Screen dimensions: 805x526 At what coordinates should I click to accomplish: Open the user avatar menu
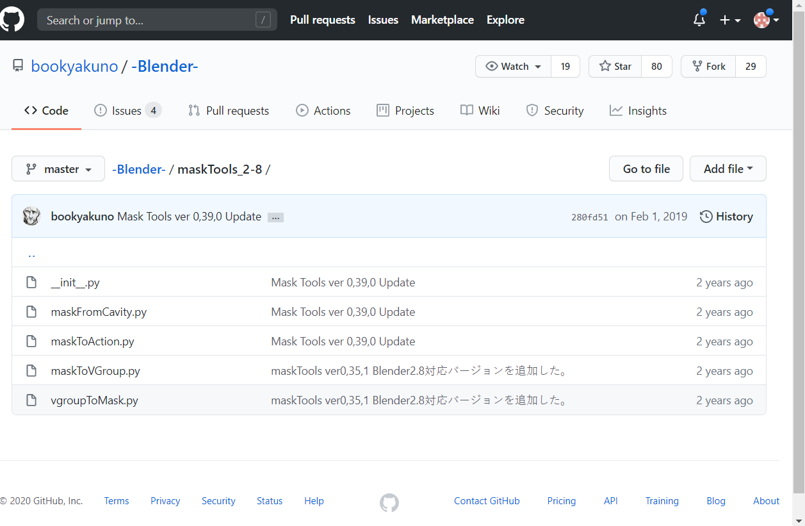[766, 20]
